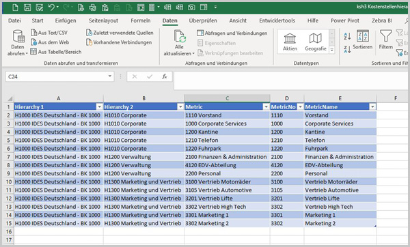Open filter dropdown for Metric column
Image resolution: width=410 pixels, height=247 pixels.
pos(266,107)
